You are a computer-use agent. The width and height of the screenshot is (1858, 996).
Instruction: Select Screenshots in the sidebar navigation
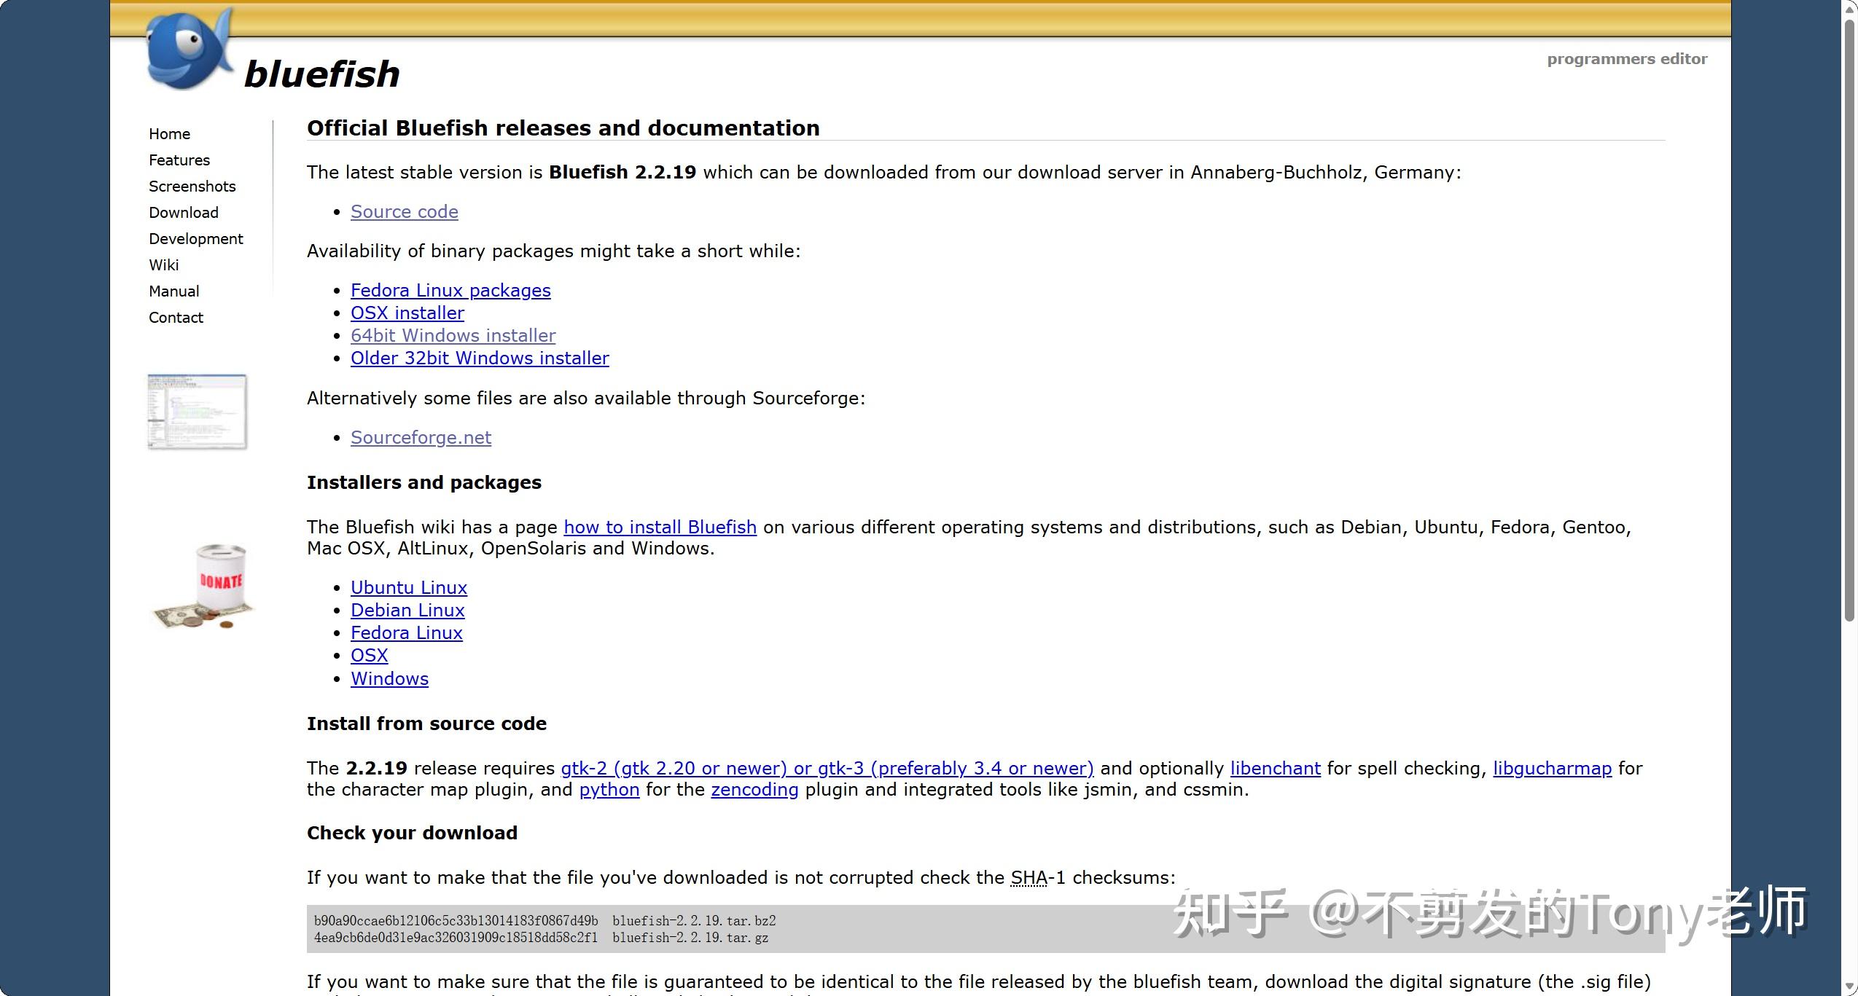click(x=192, y=187)
